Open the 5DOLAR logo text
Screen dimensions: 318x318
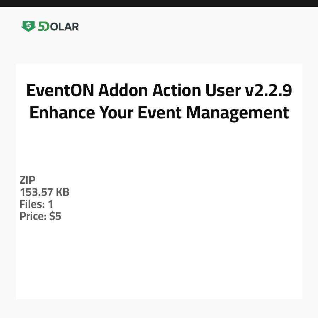point(58,26)
